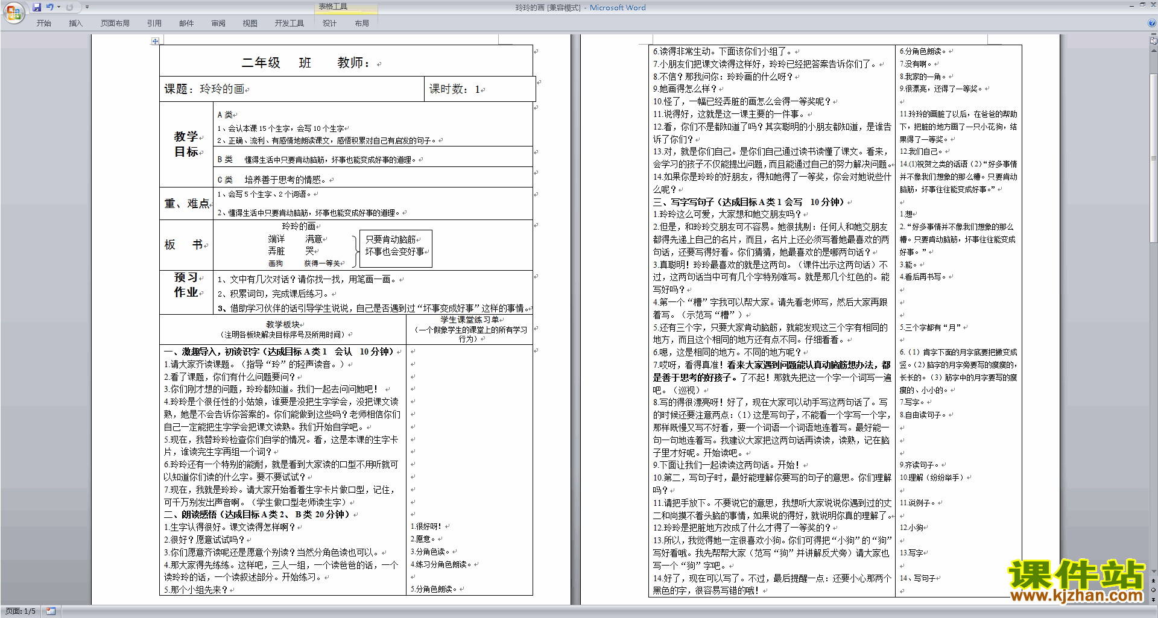Click the red text 画狗 in 板书
This screenshot has height=618, width=1158.
click(275, 263)
